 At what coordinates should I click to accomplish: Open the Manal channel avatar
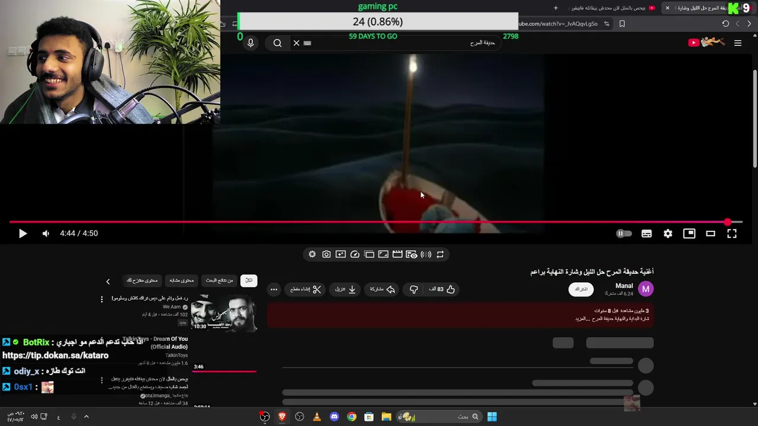(645, 289)
